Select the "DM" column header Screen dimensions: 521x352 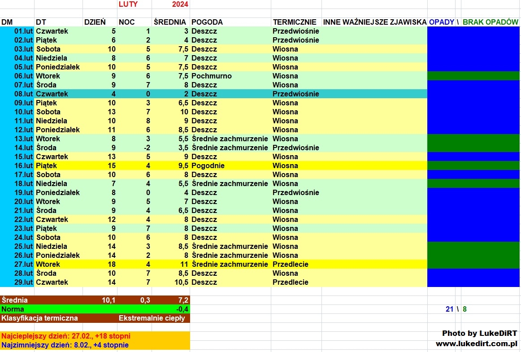click(x=7, y=22)
